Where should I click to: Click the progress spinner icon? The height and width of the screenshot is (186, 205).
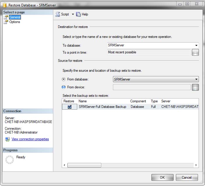pos(10,160)
